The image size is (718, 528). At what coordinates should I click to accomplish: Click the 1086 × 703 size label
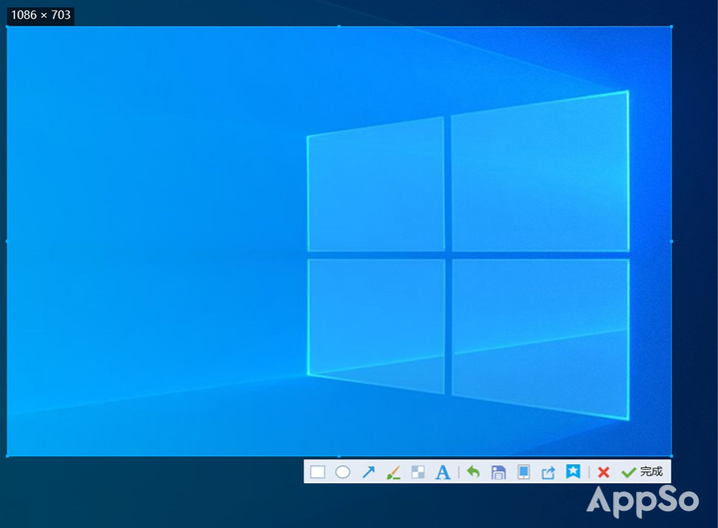coord(40,15)
